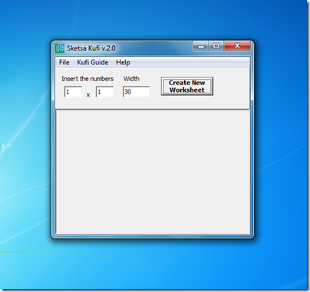
Task: Maximize the Sketsa Kufi window
Action: point(216,46)
